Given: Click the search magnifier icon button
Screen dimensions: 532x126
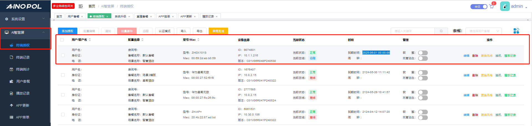Looking at the screenshot, I should point(441,31).
